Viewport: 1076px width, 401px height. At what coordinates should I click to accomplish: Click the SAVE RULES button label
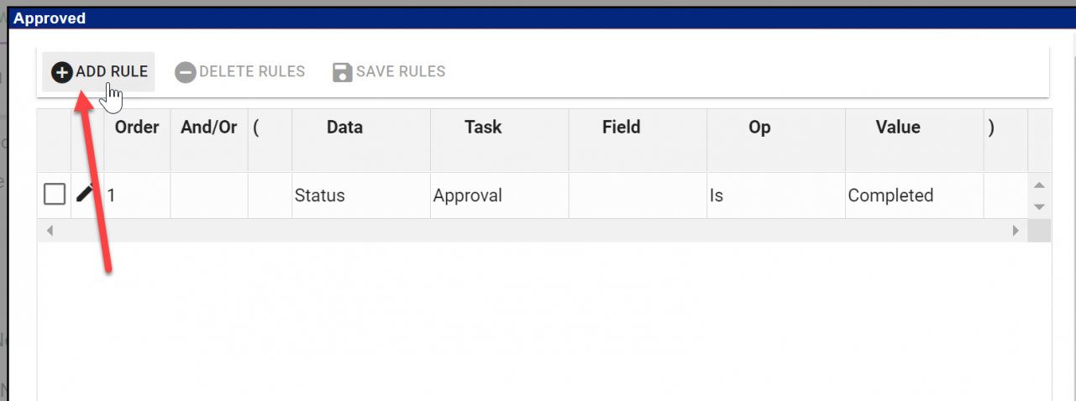(x=401, y=71)
